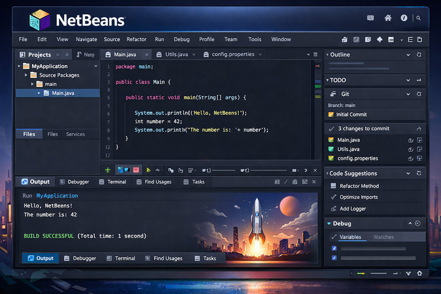Image resolution: width=441 pixels, height=294 pixels.
Task: Click the plugin puzzle icon in the menu toolbar
Action: click(x=380, y=40)
